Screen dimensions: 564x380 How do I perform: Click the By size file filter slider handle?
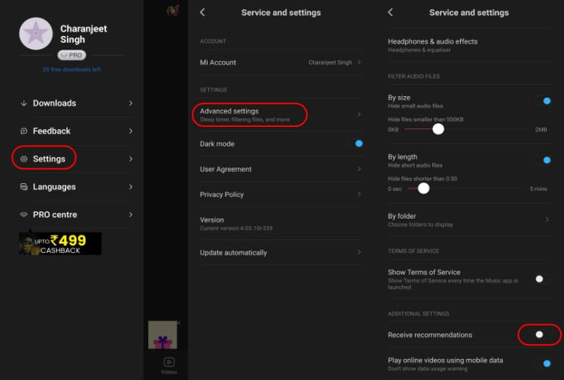point(438,129)
